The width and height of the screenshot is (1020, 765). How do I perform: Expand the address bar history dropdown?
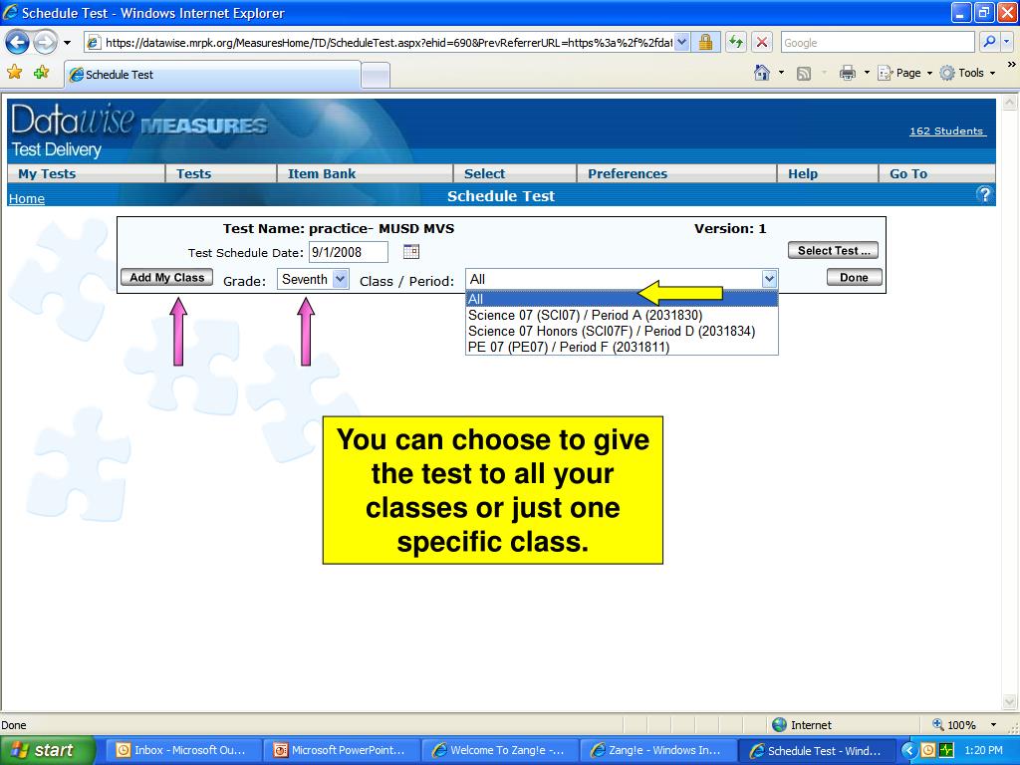(x=681, y=43)
